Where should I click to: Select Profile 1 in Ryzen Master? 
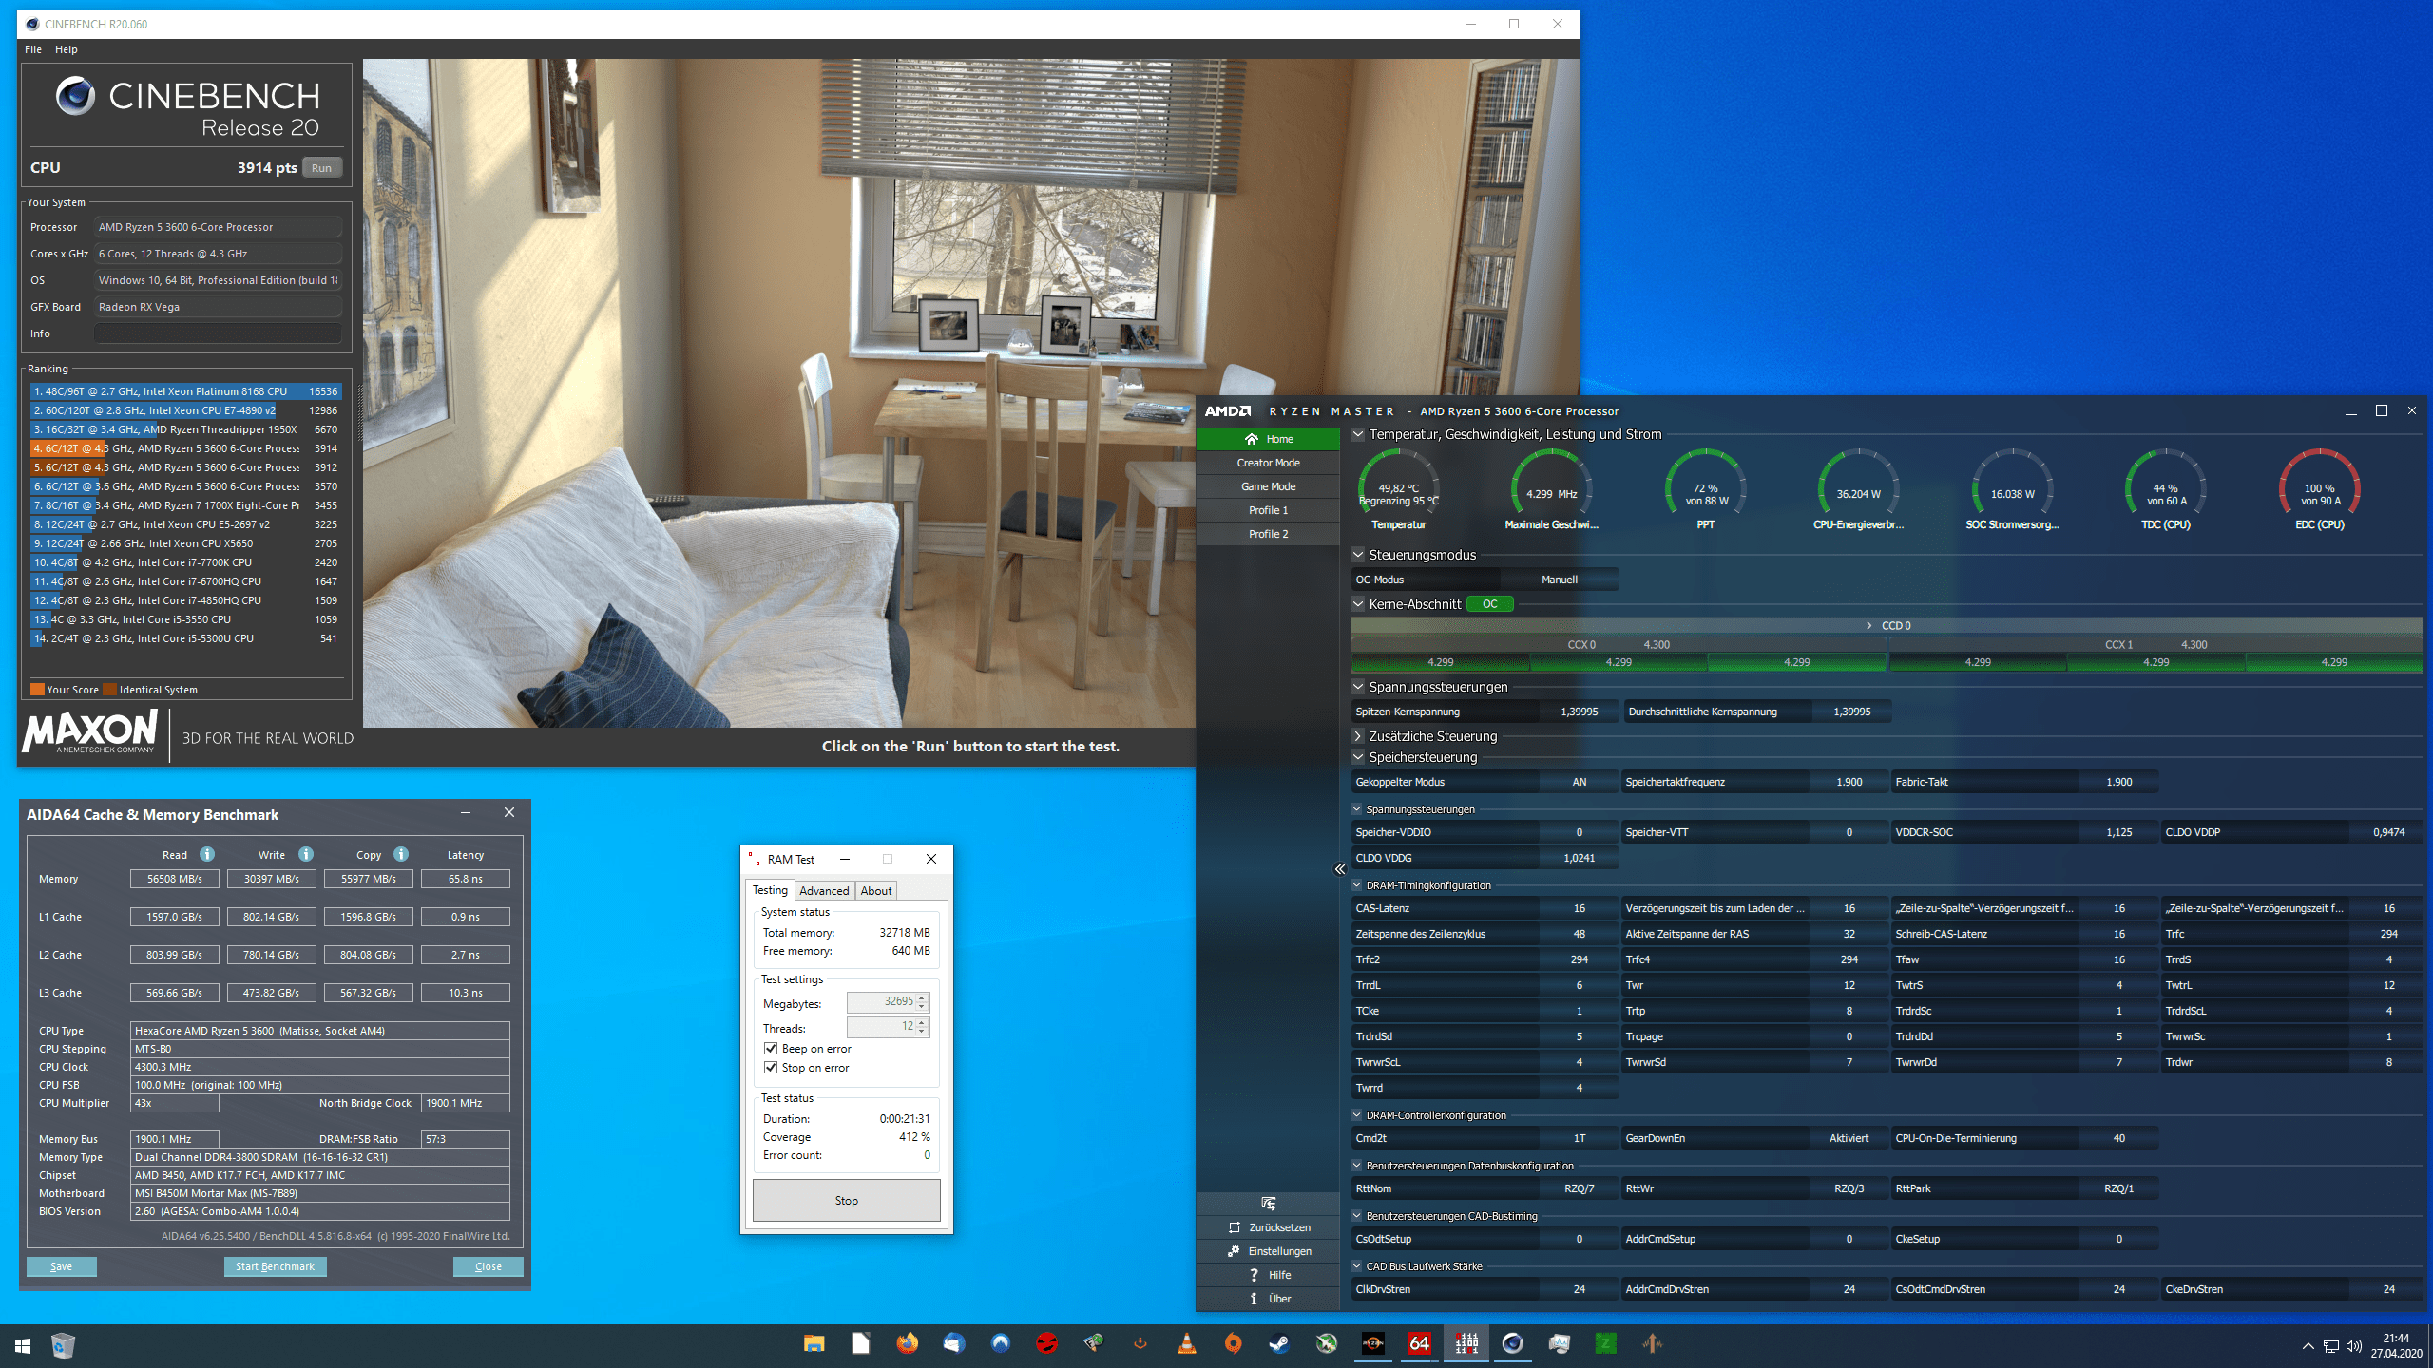(x=1268, y=510)
